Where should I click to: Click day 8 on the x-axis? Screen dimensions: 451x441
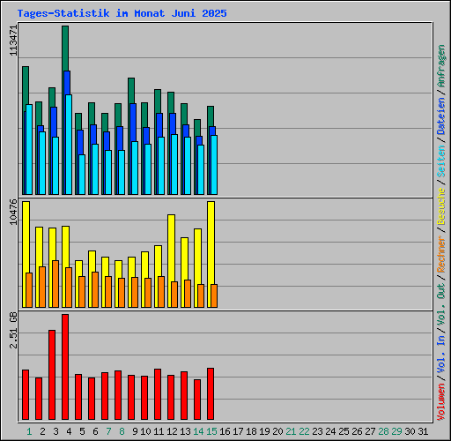(x=122, y=431)
